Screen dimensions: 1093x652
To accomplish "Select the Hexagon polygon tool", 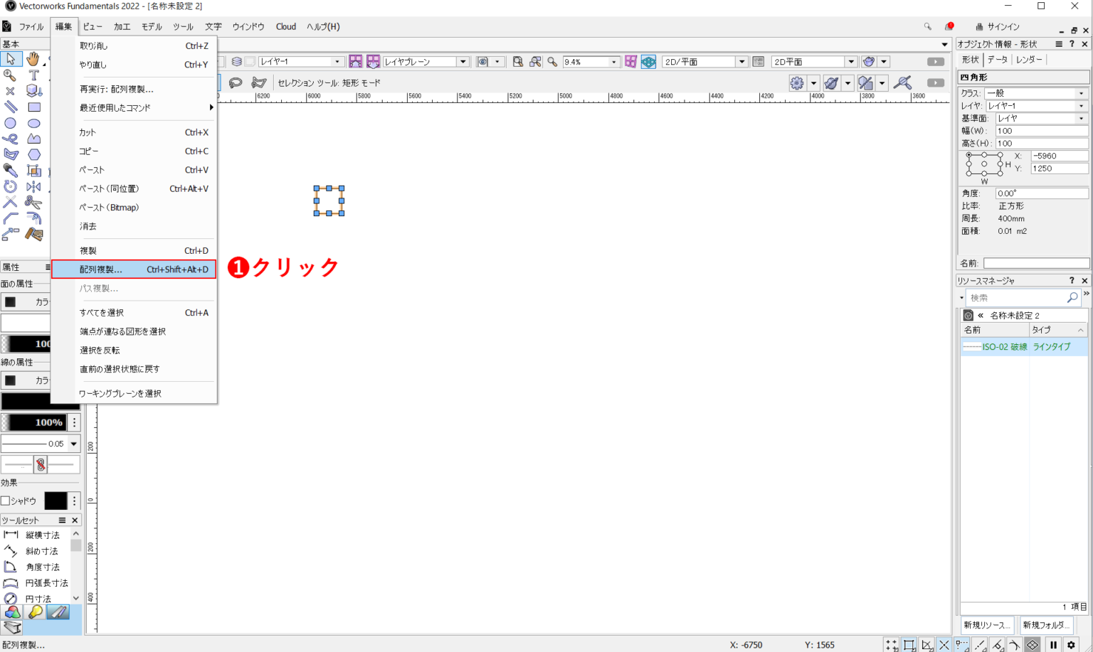I will (33, 154).
